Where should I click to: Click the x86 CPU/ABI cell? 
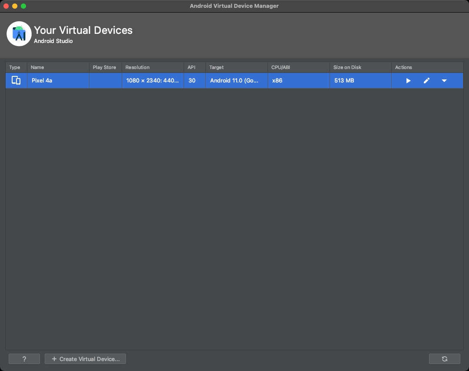pyautogui.click(x=299, y=80)
